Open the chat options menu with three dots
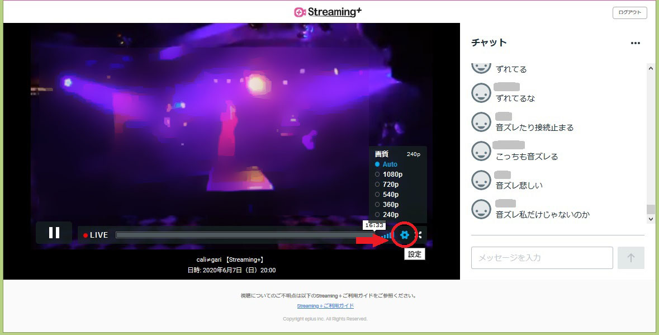The height and width of the screenshot is (335, 659). [636, 43]
